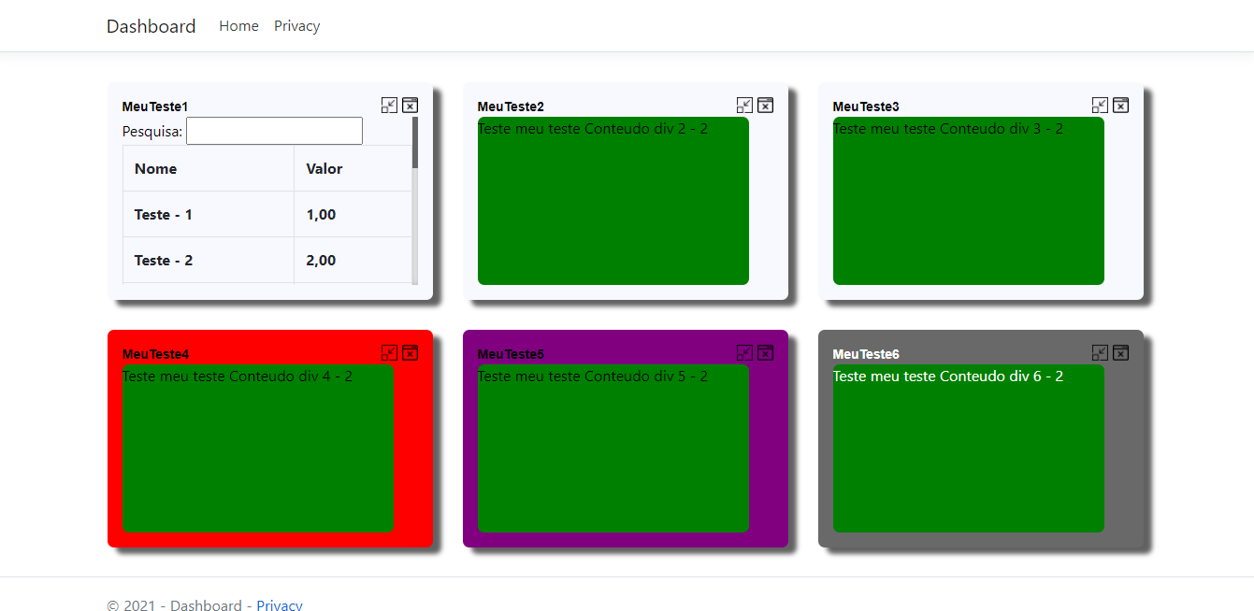Follow the Privacy link in the footer
1254x611 pixels.
(x=280, y=605)
